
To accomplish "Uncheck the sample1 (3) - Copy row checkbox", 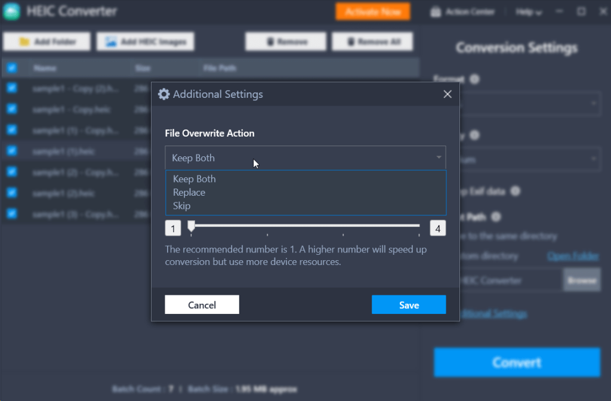I will click(12, 214).
